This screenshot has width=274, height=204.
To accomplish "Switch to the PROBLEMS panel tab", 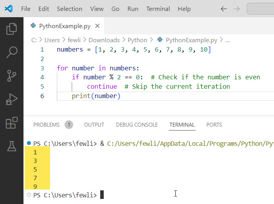I will 46,125.
